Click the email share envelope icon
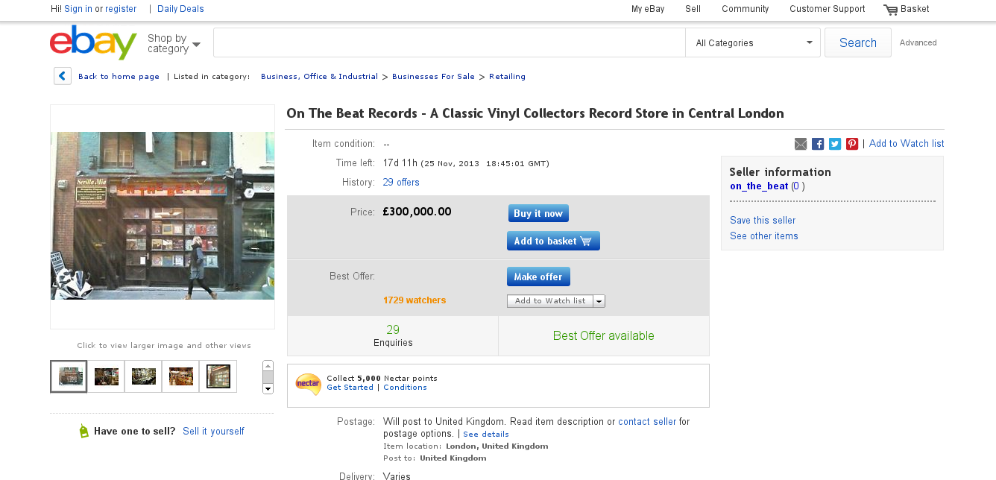The height and width of the screenshot is (480, 996). coord(801,144)
